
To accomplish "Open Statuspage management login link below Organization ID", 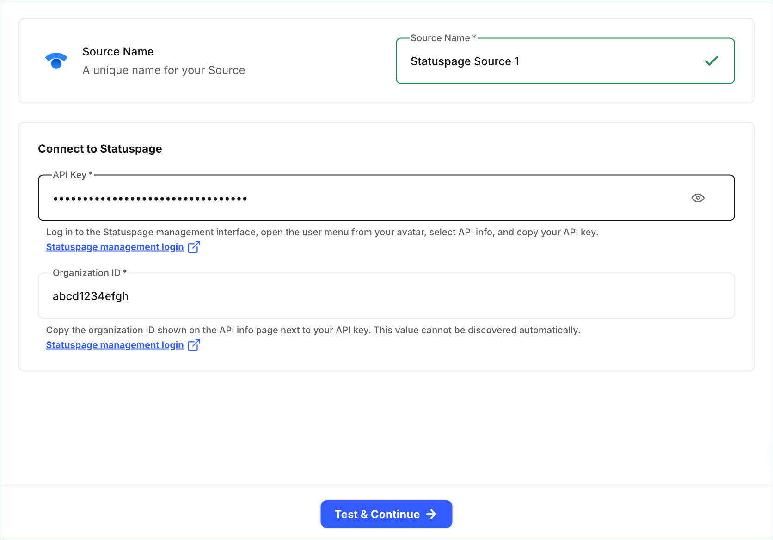I will 115,345.
